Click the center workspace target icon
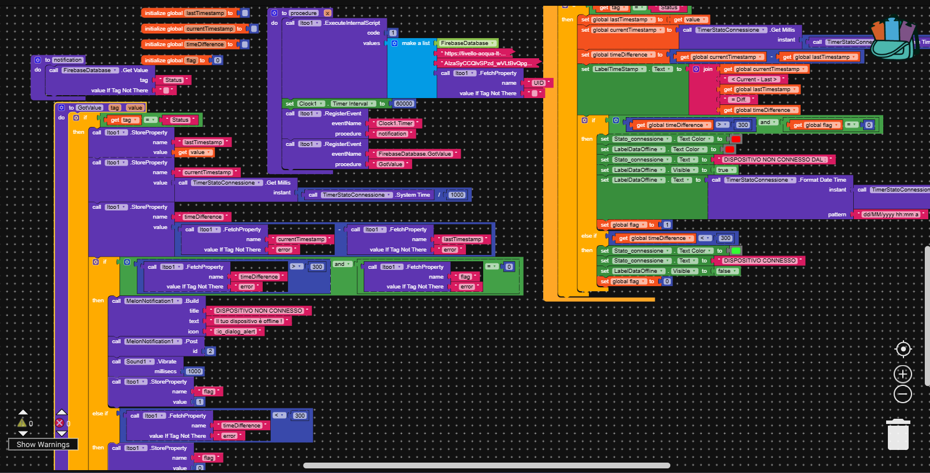Screen dimensions: 930x473 click(x=903, y=349)
